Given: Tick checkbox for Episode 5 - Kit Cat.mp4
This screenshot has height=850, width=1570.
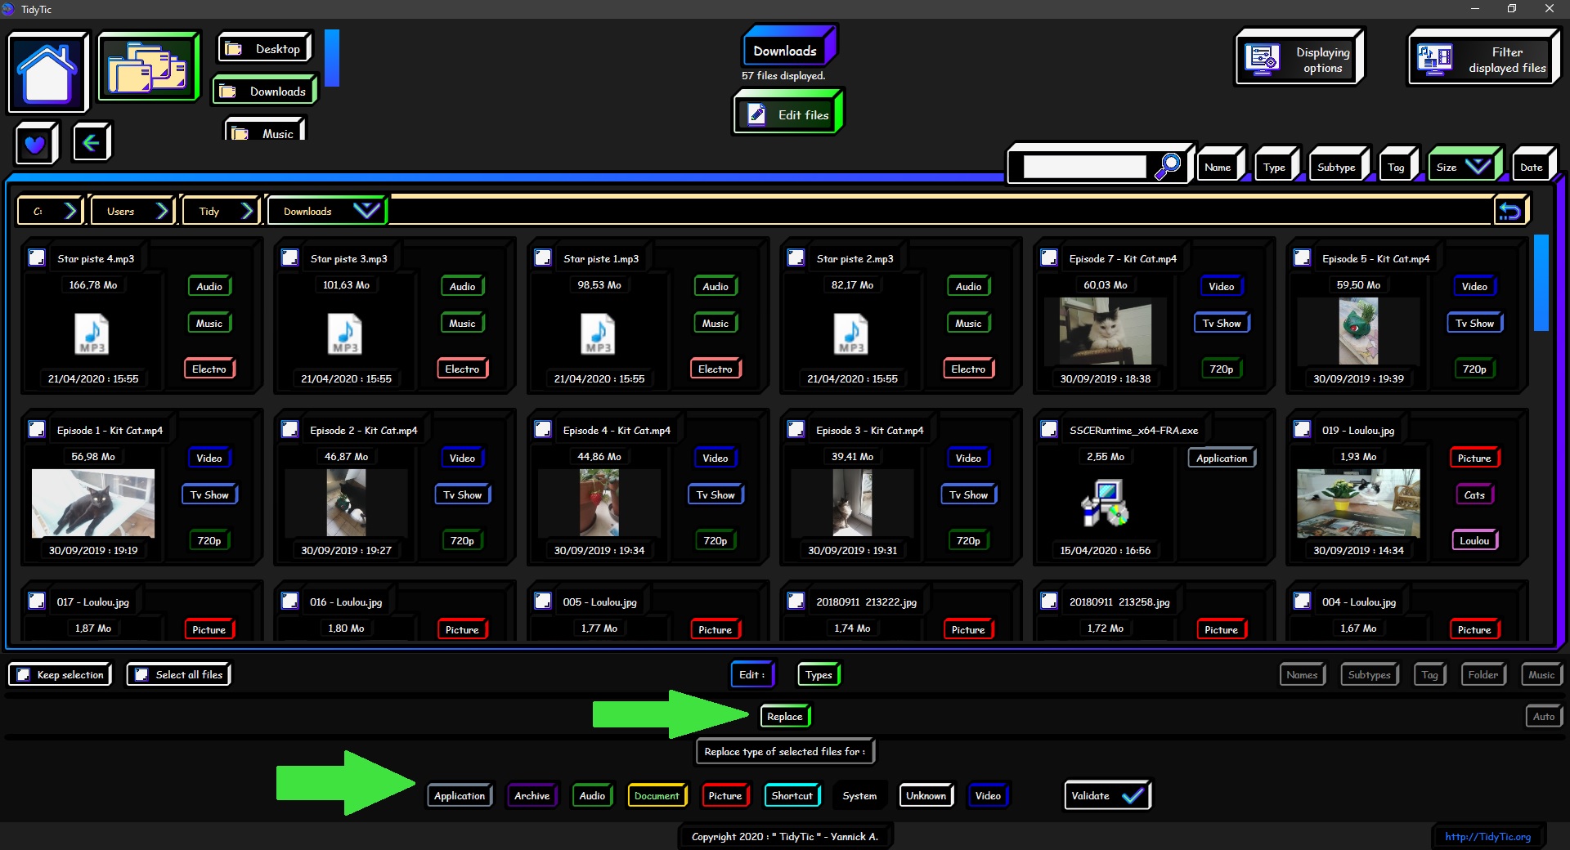Looking at the screenshot, I should tap(1302, 258).
